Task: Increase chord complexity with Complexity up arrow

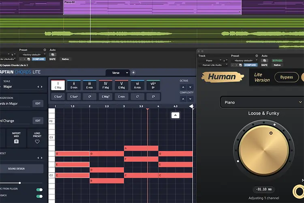Action: 183,99
